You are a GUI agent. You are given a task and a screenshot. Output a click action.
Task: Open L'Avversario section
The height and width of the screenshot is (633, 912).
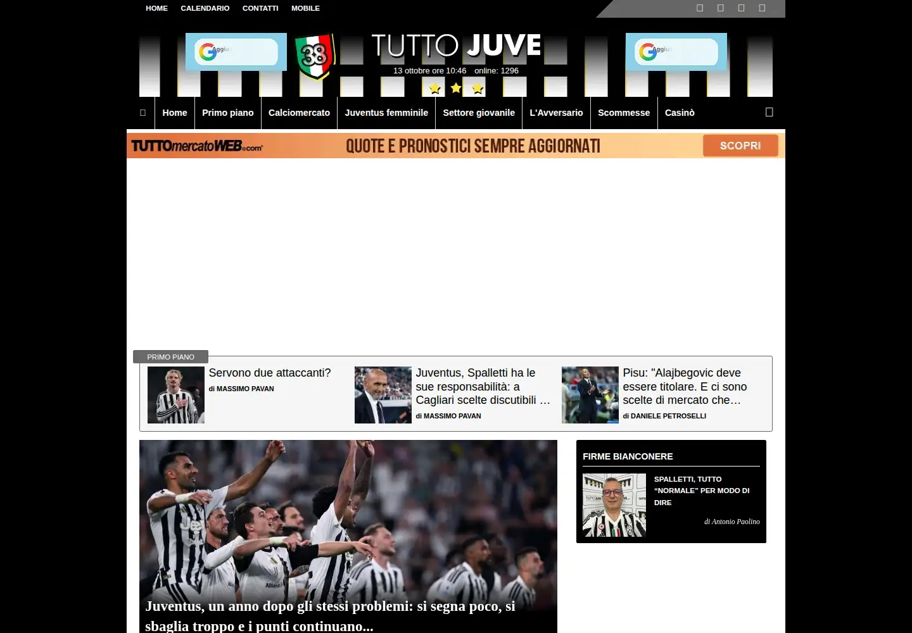[556, 113]
